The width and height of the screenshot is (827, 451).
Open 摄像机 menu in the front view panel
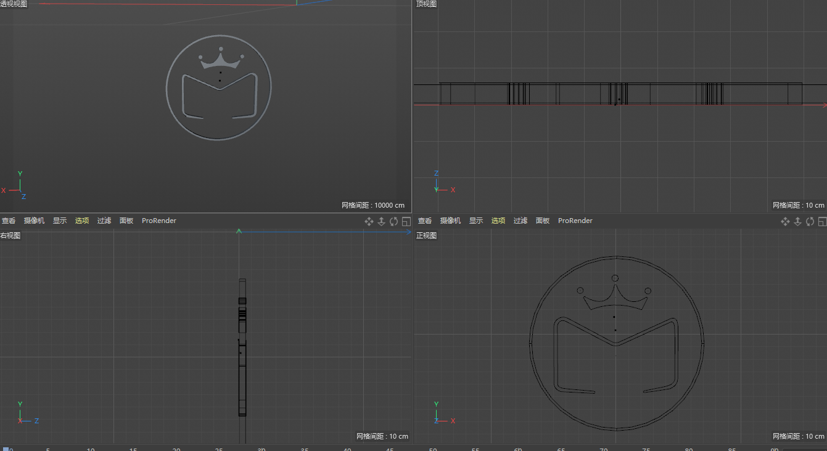coord(451,221)
